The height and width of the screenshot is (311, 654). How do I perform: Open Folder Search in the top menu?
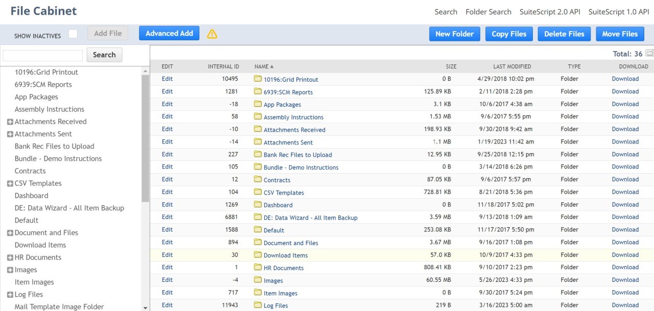coord(488,12)
